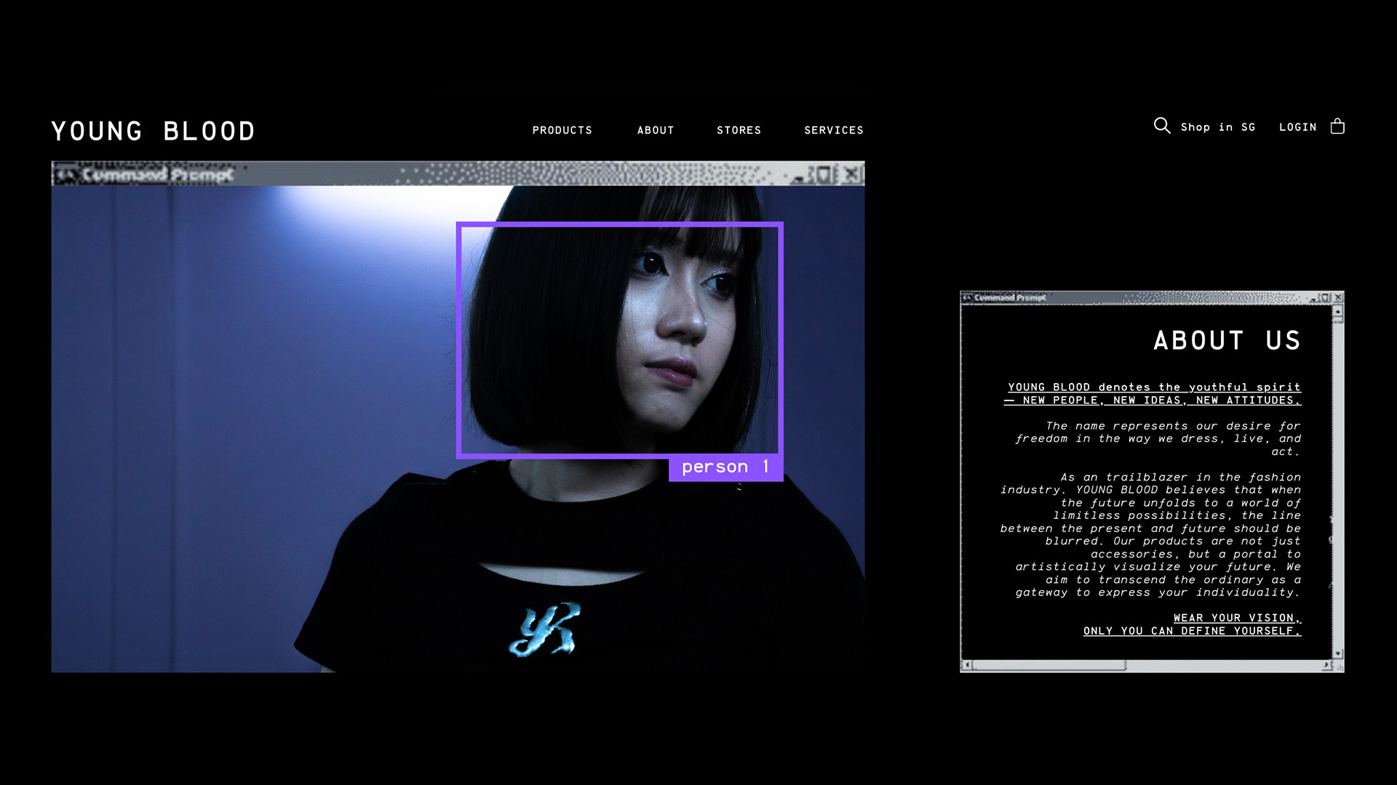Screen dimensions: 1397x785
Task: Open the shopping bag icon
Action: point(1337,126)
